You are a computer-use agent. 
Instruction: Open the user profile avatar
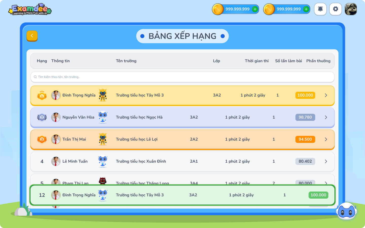351,9
